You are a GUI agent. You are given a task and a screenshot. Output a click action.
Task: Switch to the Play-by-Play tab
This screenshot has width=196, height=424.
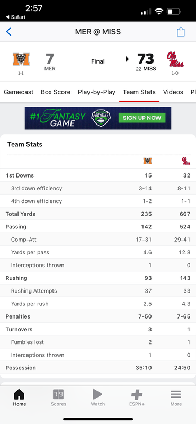coord(96,92)
